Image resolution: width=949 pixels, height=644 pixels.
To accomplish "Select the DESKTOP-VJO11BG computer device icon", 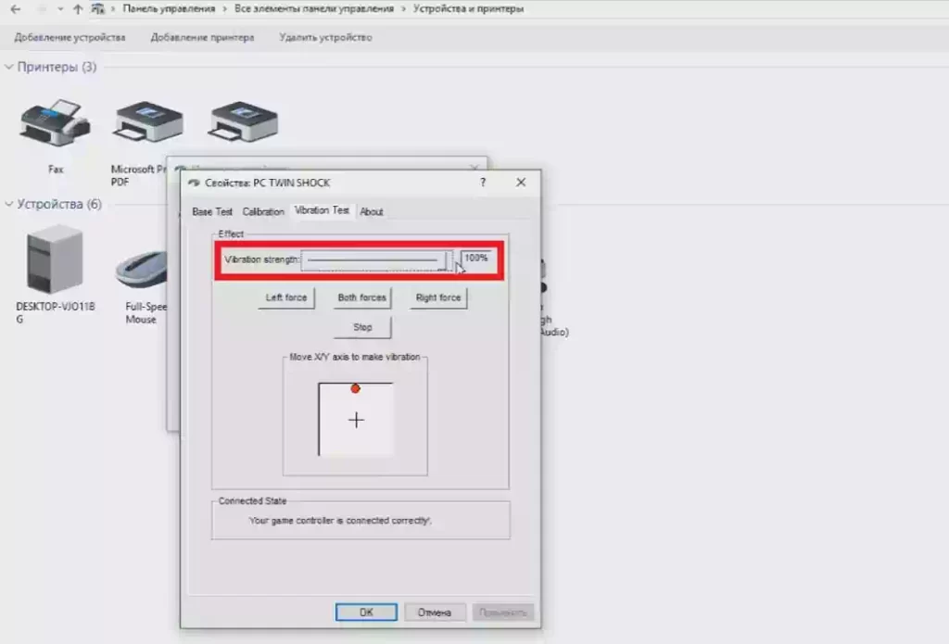I will (x=55, y=260).
